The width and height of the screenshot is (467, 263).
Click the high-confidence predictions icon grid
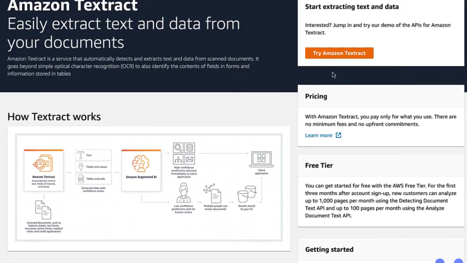pyautogui.click(x=184, y=153)
